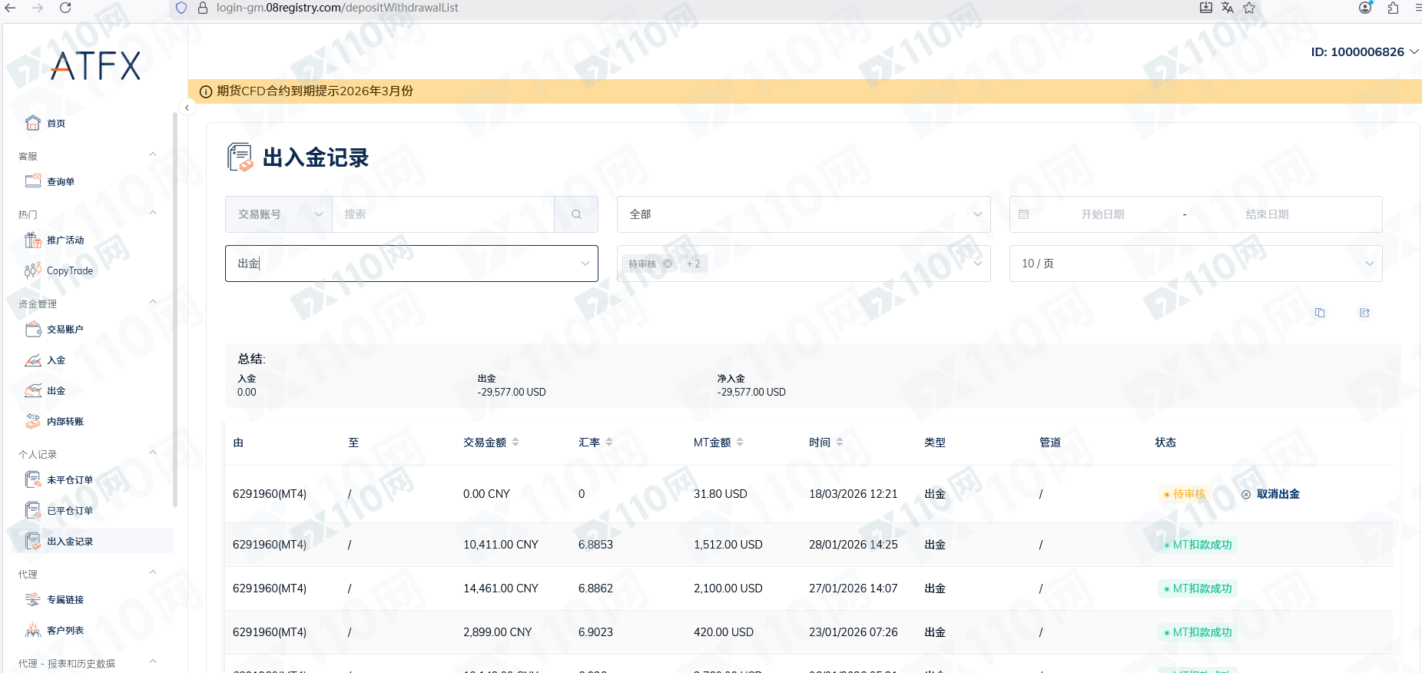The height and width of the screenshot is (673, 1422).
Task: Click the browser bookmark star icon
Action: [1249, 8]
